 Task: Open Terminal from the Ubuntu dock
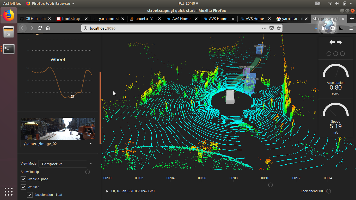coord(9,49)
